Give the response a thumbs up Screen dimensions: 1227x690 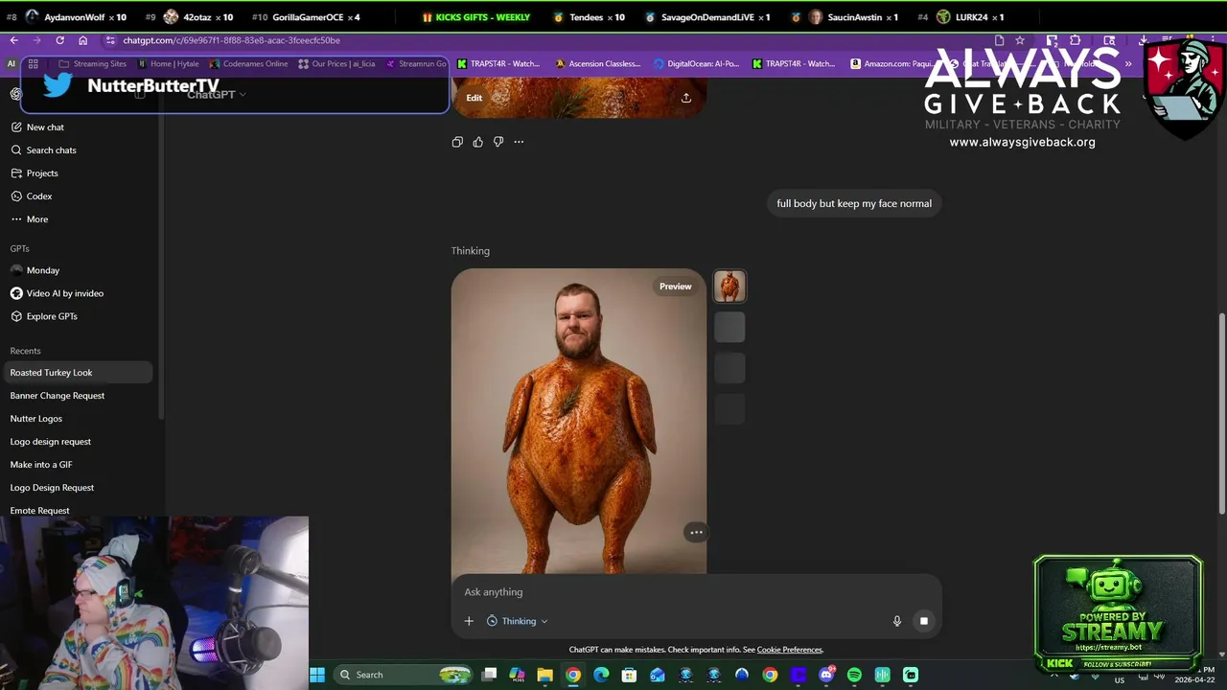pyautogui.click(x=478, y=142)
